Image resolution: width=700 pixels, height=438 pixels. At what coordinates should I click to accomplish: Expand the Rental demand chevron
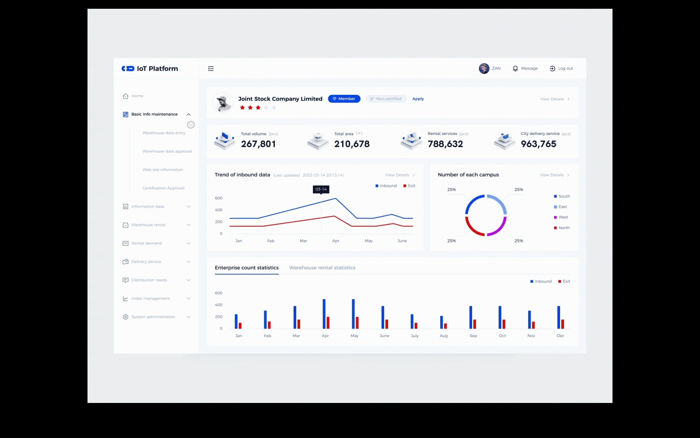pos(189,243)
